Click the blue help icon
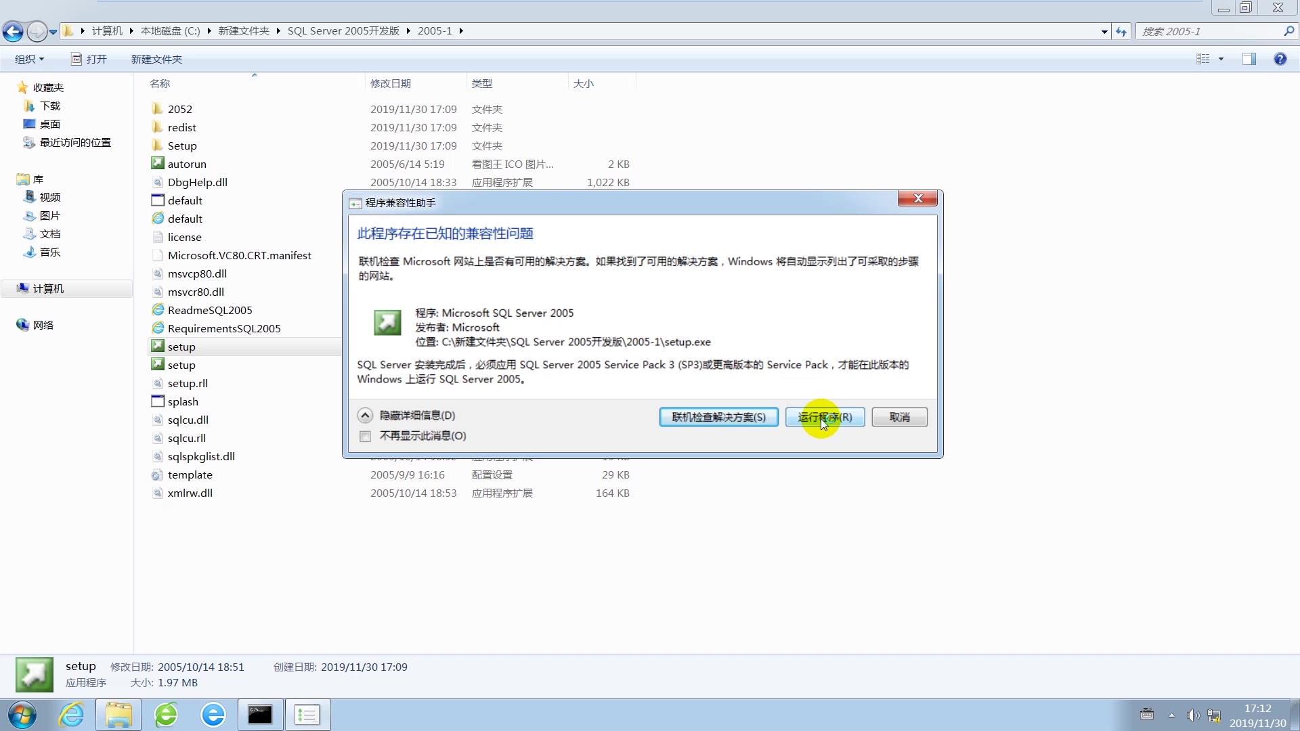The image size is (1300, 731). pyautogui.click(x=1280, y=59)
